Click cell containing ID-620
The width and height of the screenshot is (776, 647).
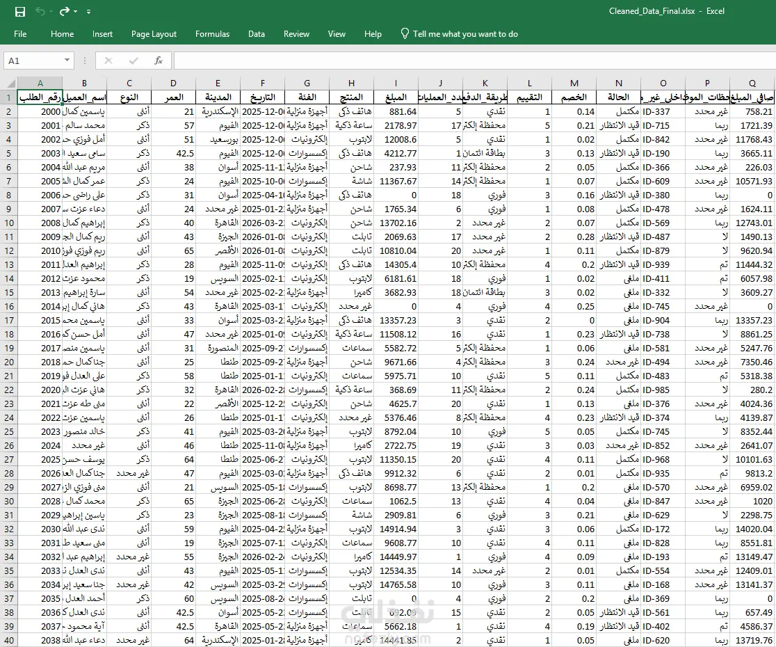click(663, 640)
